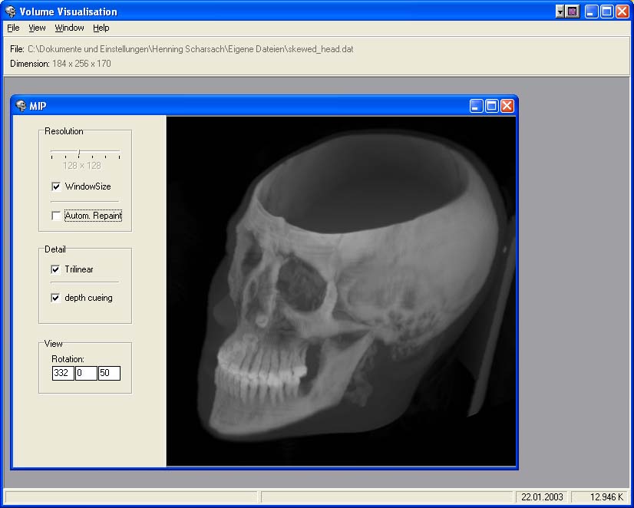This screenshot has width=634, height=508.
Task: Disable the WindowSize checkbox
Action: (x=56, y=186)
